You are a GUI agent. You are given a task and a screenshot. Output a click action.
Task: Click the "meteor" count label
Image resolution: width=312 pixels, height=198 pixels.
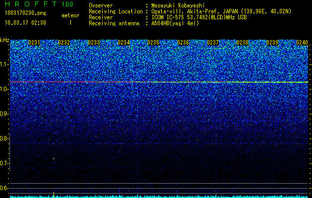tap(70, 15)
